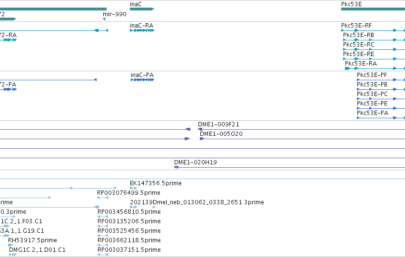Click the arrow glyph under RP003037151.5prime
The height and width of the screenshot is (257, 405).
[102, 255]
